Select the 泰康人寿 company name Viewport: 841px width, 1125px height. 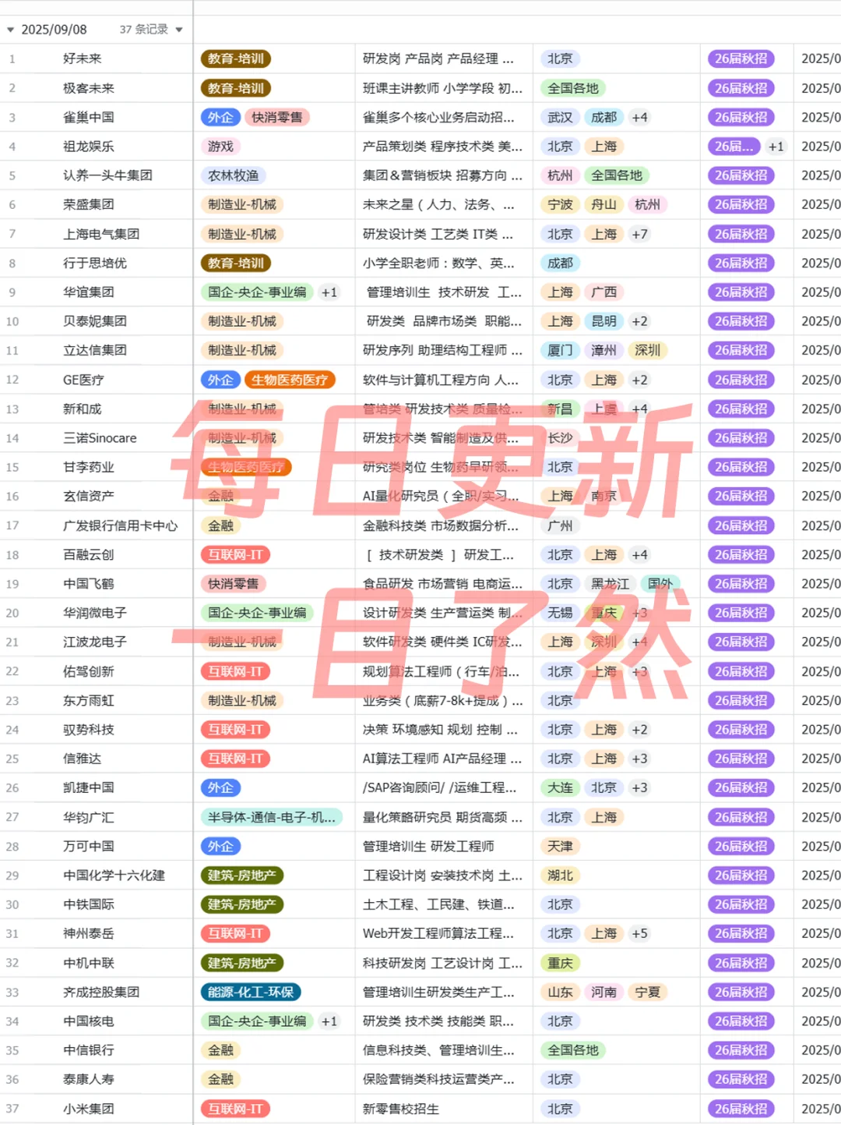coord(89,1079)
